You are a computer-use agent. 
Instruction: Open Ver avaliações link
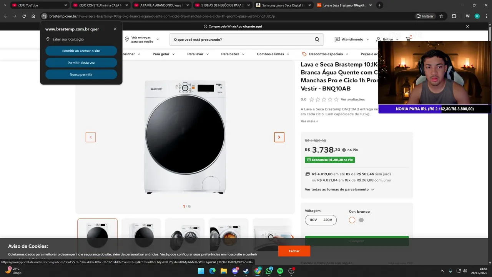(x=353, y=99)
